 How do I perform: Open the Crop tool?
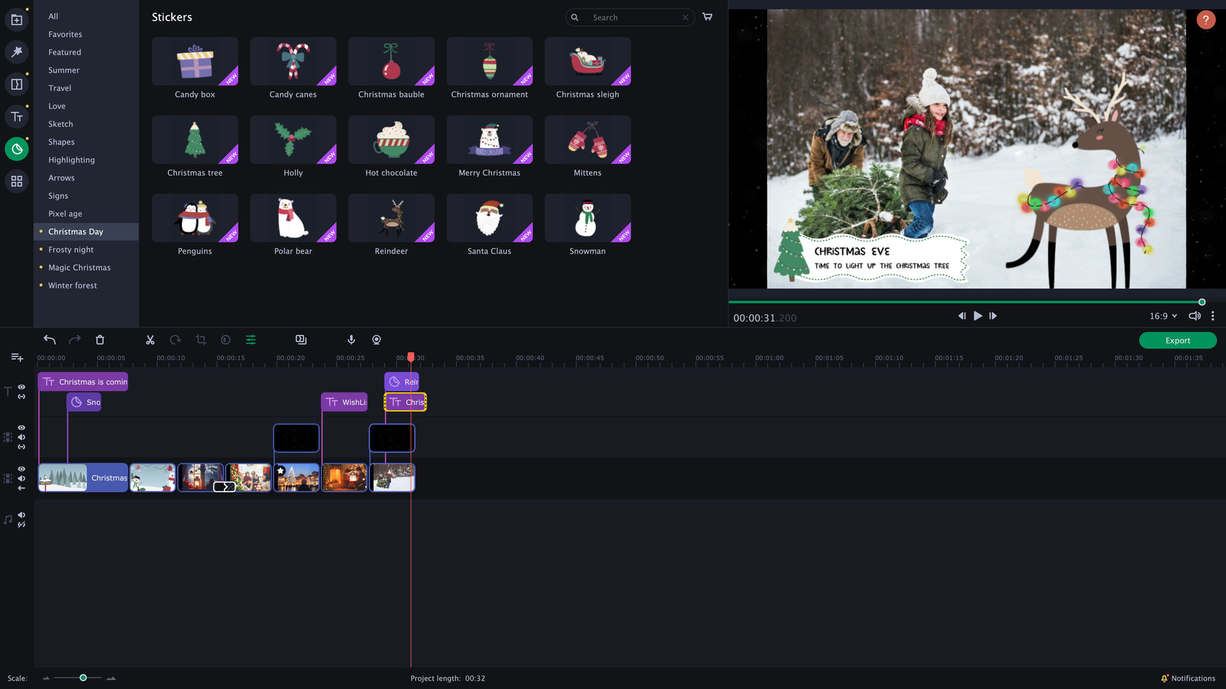tap(201, 340)
